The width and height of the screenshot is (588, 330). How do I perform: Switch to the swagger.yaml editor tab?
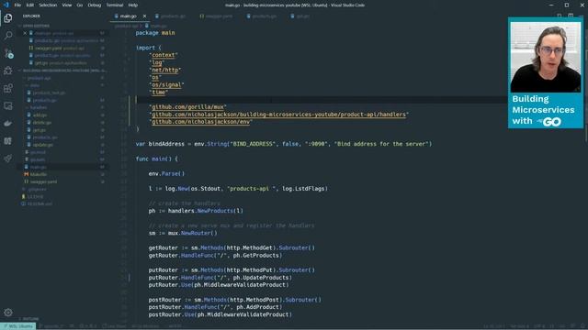pos(216,16)
